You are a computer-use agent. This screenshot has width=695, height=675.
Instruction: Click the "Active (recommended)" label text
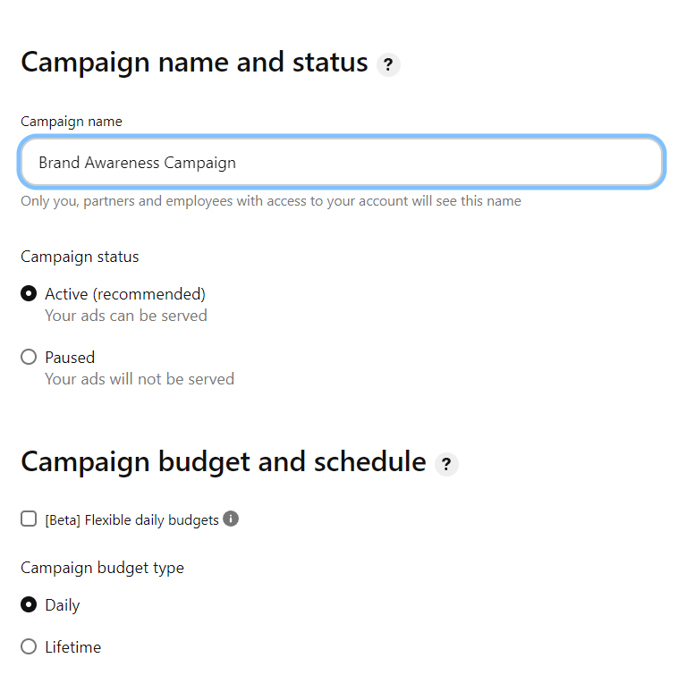[x=125, y=294]
